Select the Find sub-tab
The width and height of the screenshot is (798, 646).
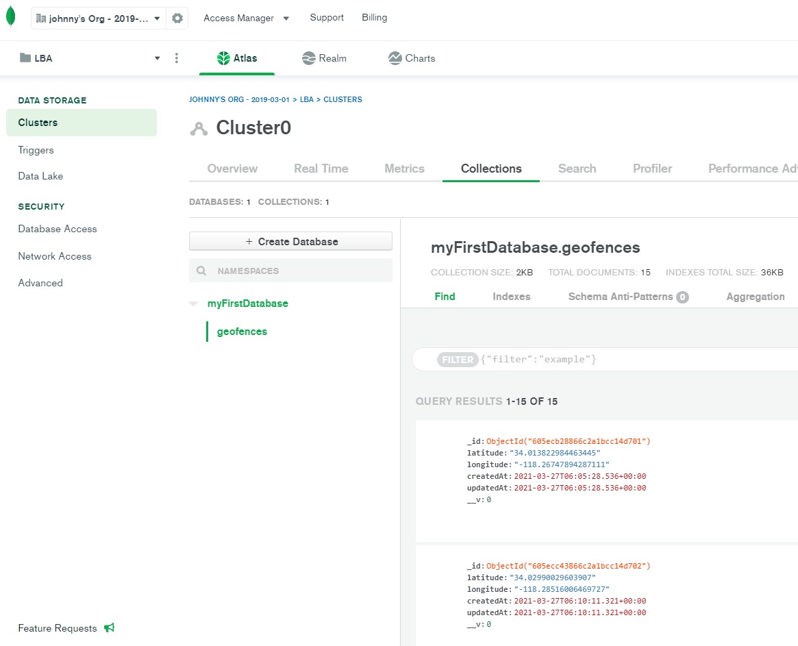click(x=445, y=297)
